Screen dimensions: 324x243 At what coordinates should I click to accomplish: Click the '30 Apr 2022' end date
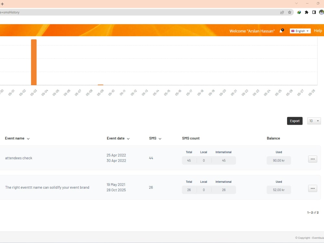point(116,161)
